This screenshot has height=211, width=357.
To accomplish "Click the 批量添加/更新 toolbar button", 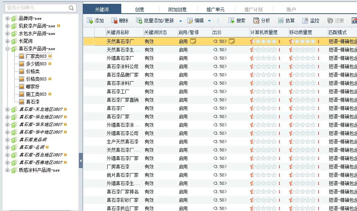I will click(155, 21).
